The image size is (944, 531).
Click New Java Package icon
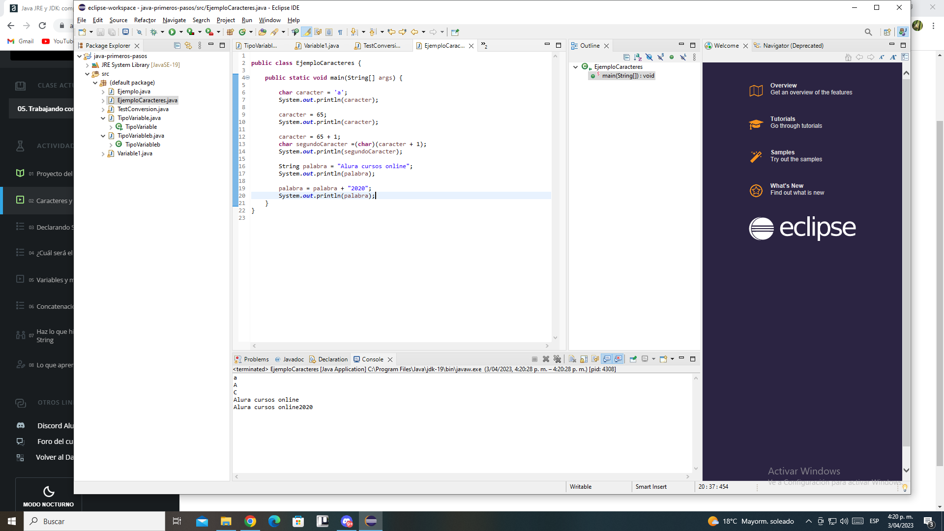pyautogui.click(x=230, y=32)
